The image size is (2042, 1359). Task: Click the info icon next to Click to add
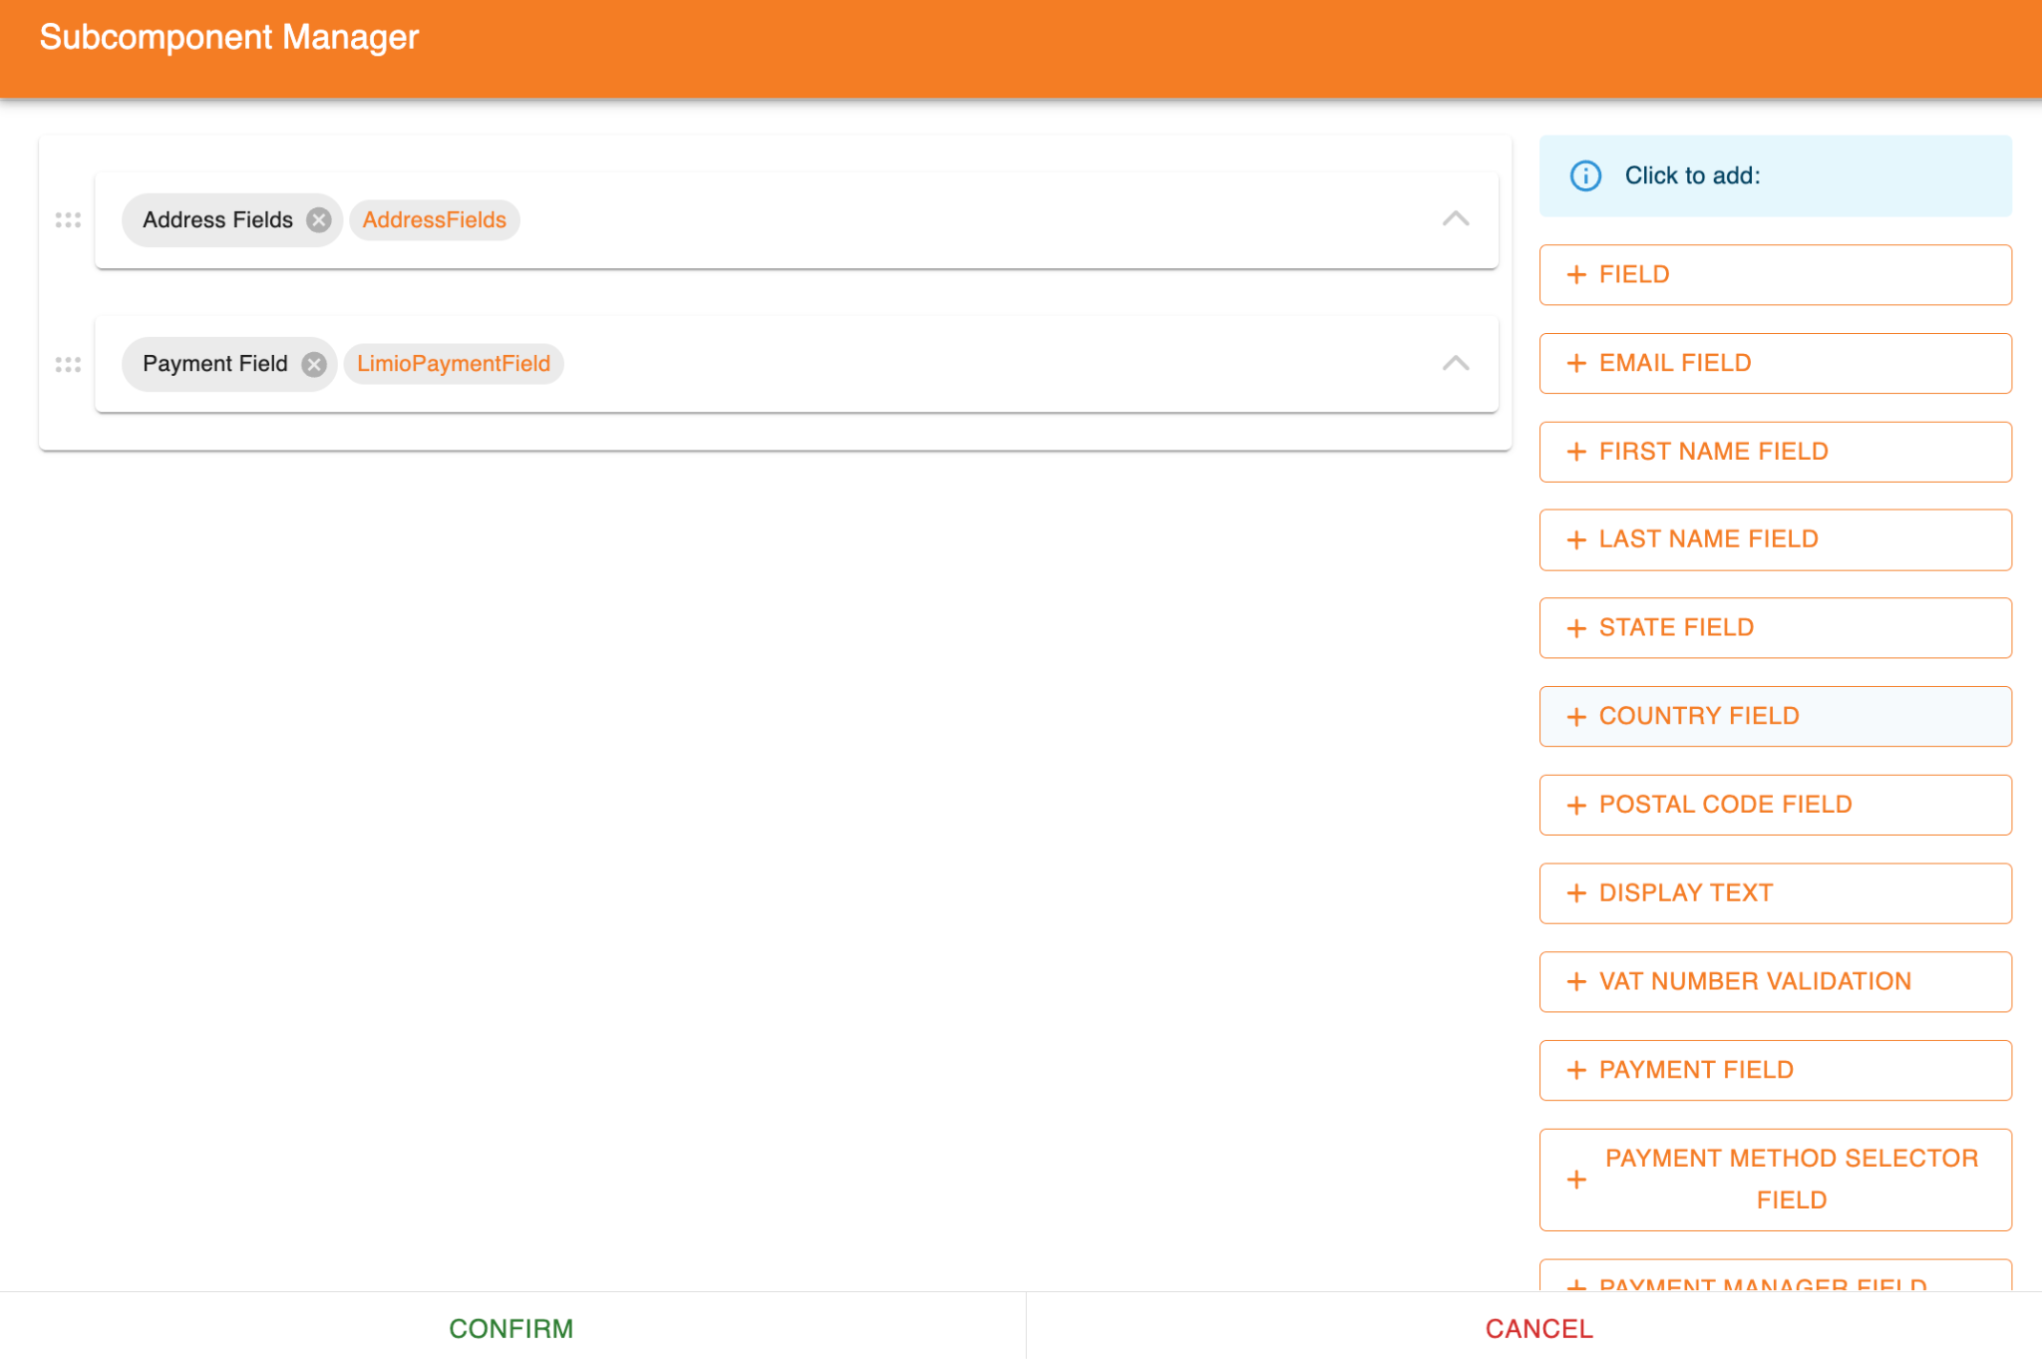1585,175
